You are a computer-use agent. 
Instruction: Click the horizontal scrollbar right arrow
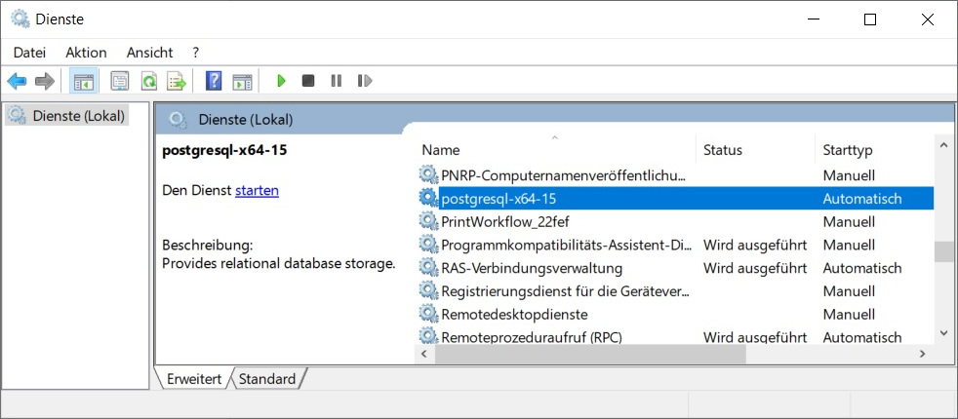pyautogui.click(x=923, y=354)
